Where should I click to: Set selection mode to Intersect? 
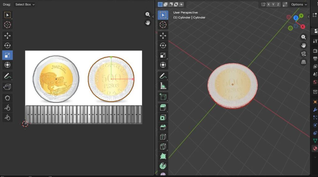pyautogui.click(x=181, y=4)
